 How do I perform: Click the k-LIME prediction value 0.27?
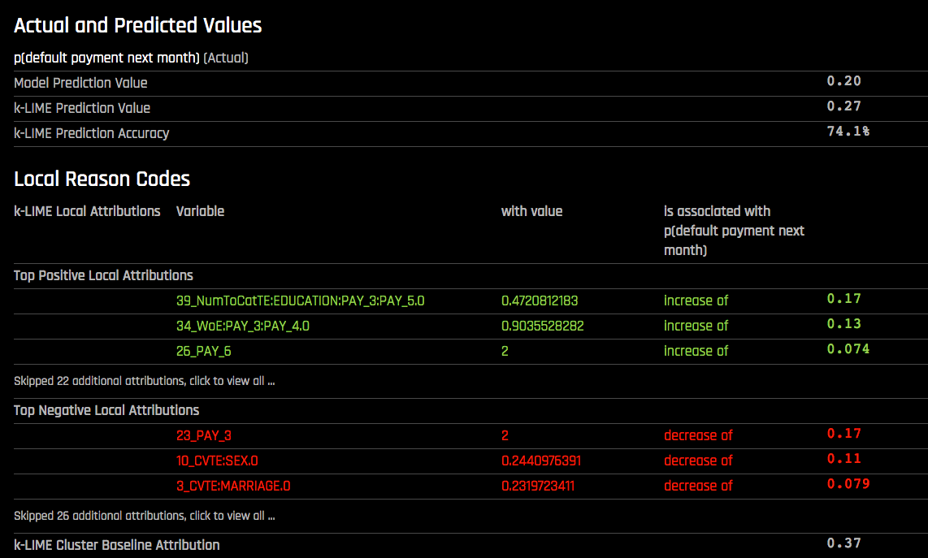(x=844, y=106)
